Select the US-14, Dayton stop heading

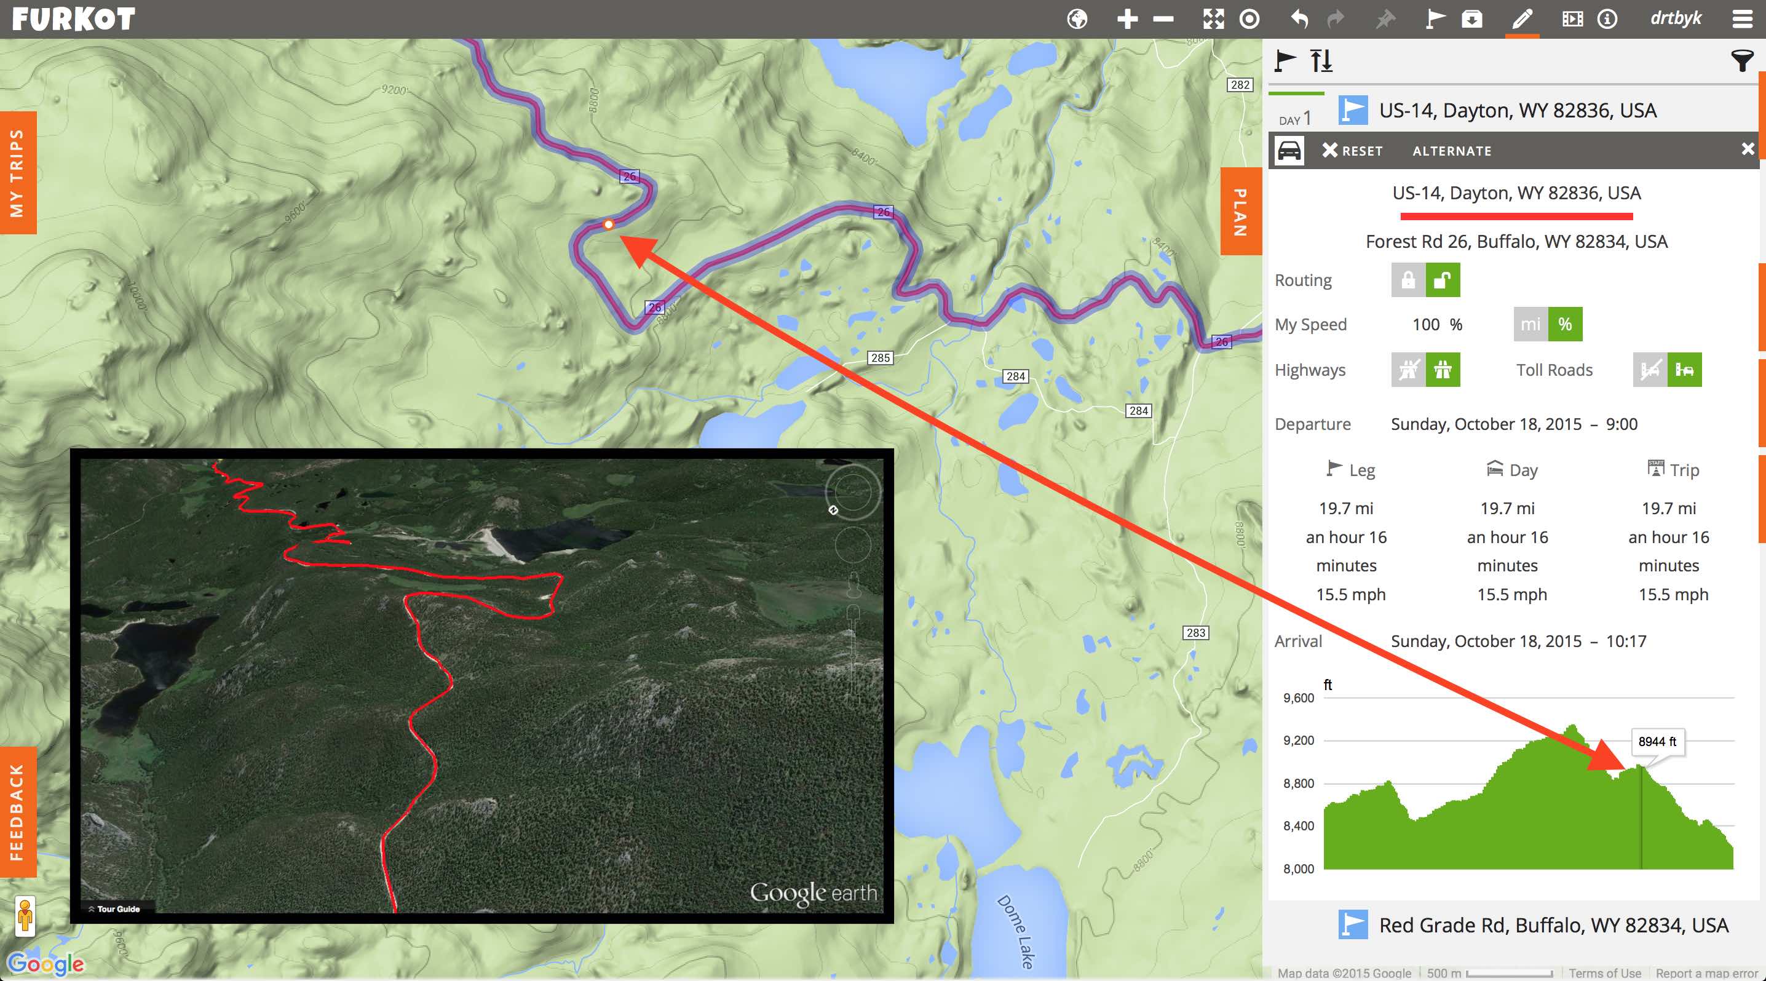[1517, 110]
